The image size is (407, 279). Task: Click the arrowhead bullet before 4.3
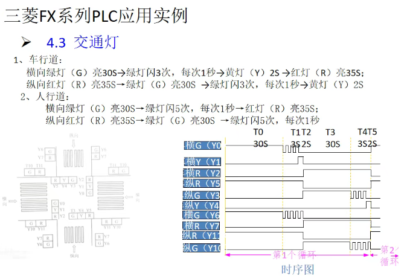pos(26,42)
